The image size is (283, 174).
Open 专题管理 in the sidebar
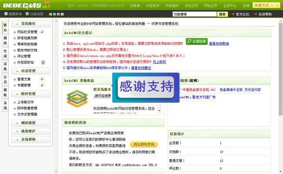tap(24, 85)
